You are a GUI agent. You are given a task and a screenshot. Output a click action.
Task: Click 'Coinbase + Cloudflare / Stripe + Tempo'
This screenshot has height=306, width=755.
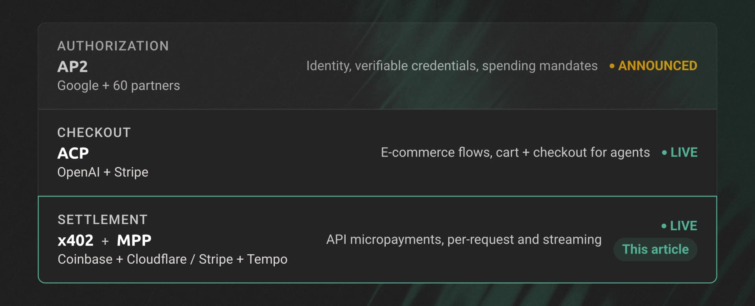coord(172,259)
